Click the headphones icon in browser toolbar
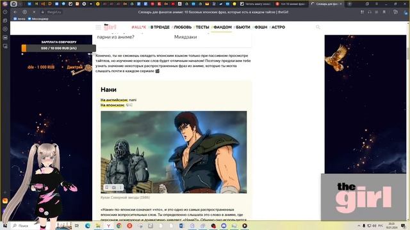 pyautogui.click(x=370, y=12)
